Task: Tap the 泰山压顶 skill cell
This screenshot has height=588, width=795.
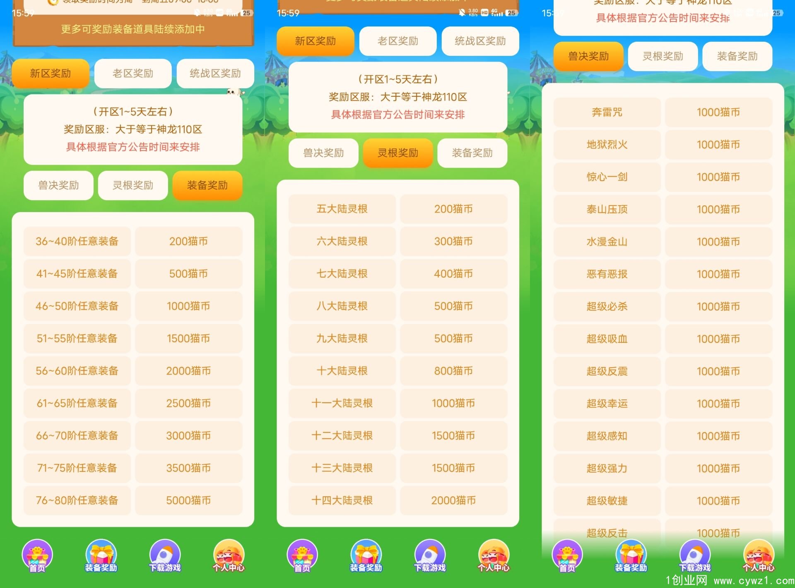Action: [x=607, y=209]
